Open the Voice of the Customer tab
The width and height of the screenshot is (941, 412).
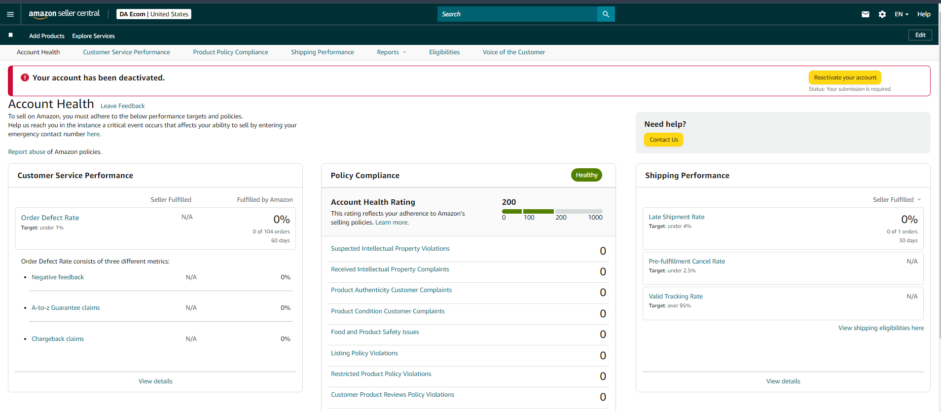click(x=514, y=52)
